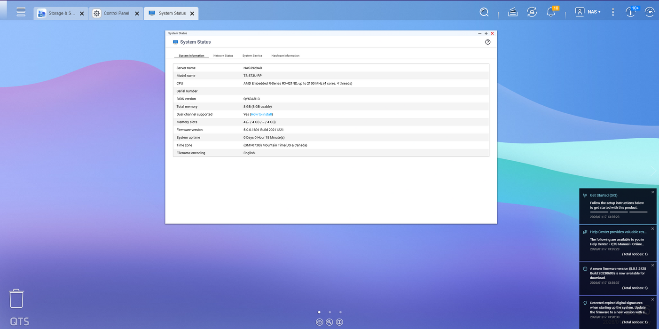The image size is (659, 329).
Task: Click BIOS version value QY63AR13
Action: coord(251,99)
